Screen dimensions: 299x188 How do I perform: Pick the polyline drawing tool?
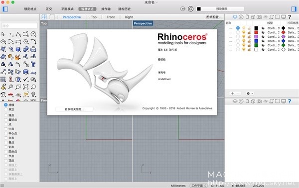(x=18, y=34)
